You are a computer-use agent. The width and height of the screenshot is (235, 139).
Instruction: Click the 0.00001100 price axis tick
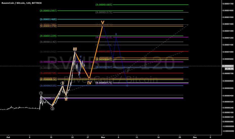tap(228, 45)
